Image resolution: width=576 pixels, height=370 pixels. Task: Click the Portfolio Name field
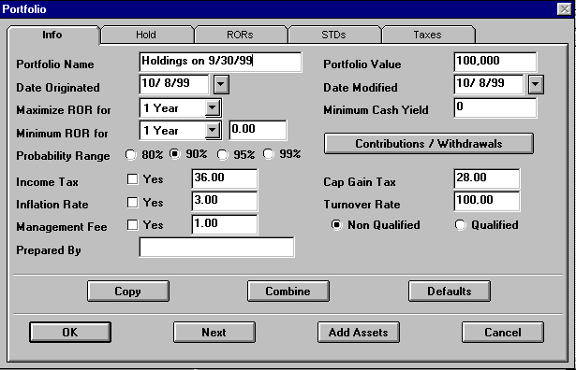[x=220, y=62]
